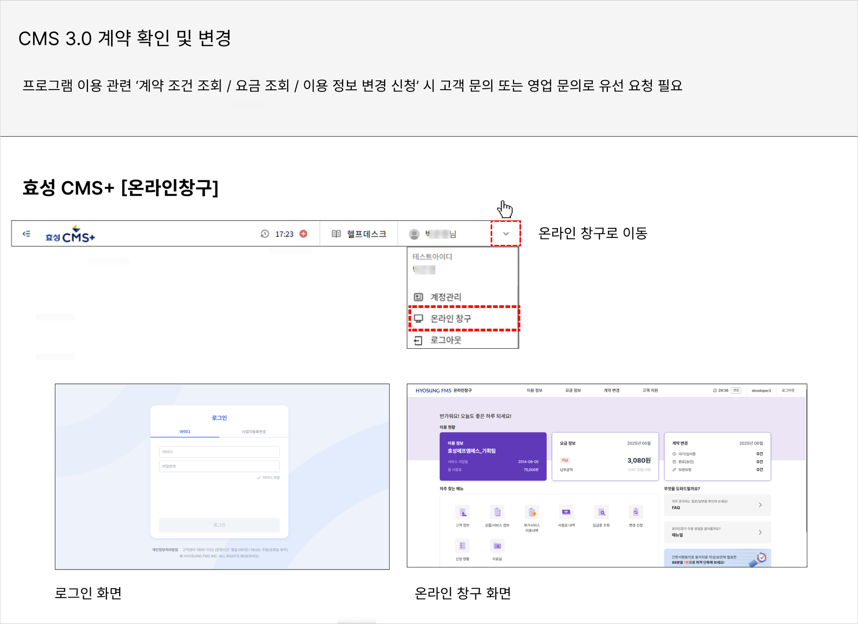Click the 로그인 submit button
858x624 pixels.
[219, 525]
